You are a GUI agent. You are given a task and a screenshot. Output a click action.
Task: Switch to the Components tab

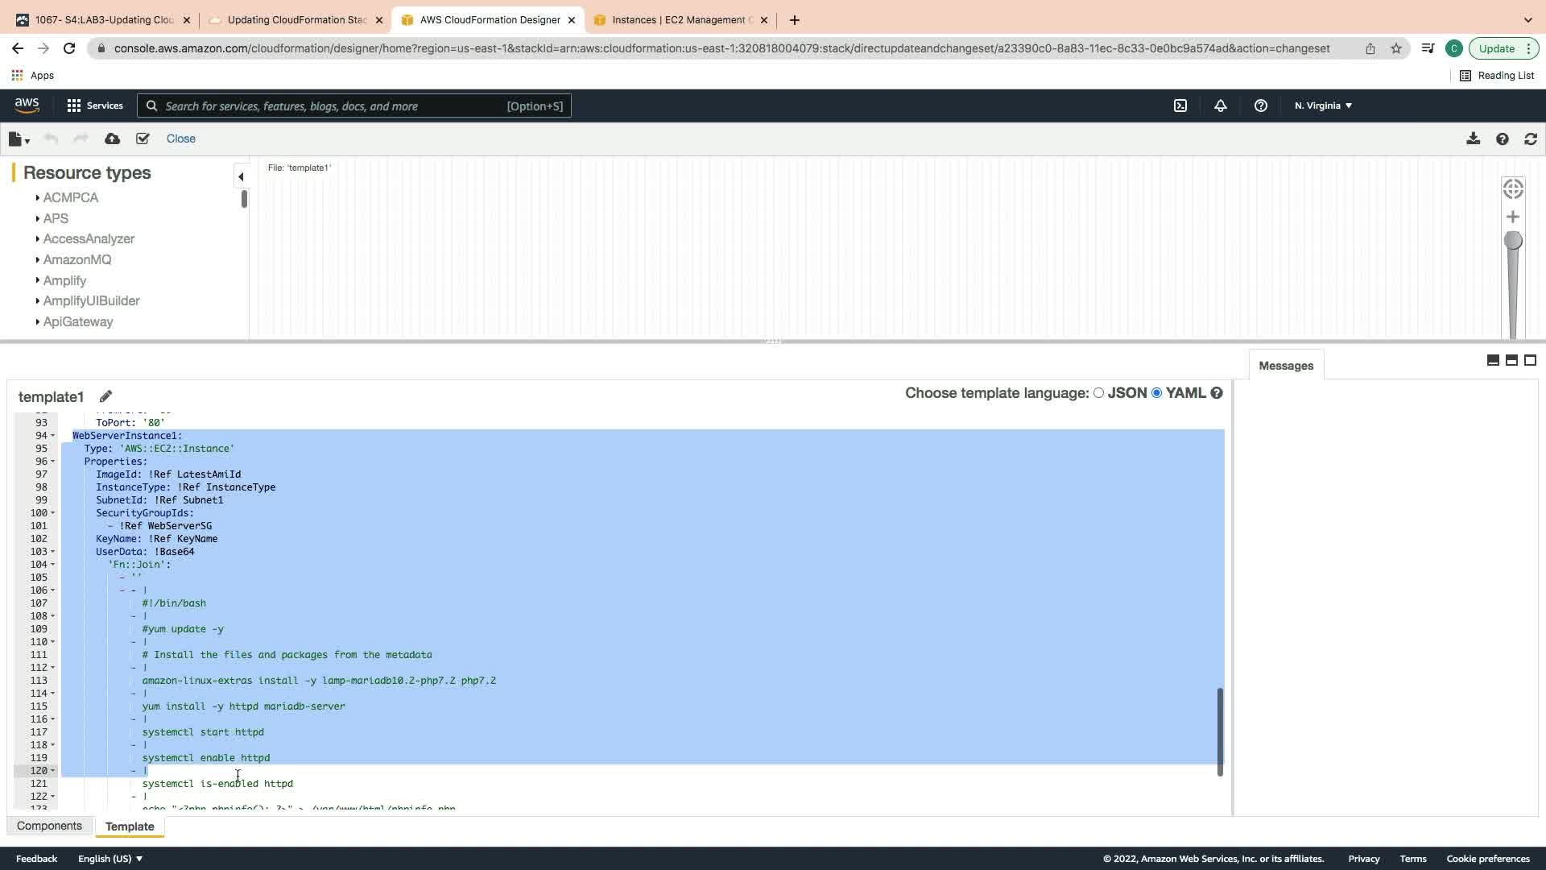click(x=49, y=826)
